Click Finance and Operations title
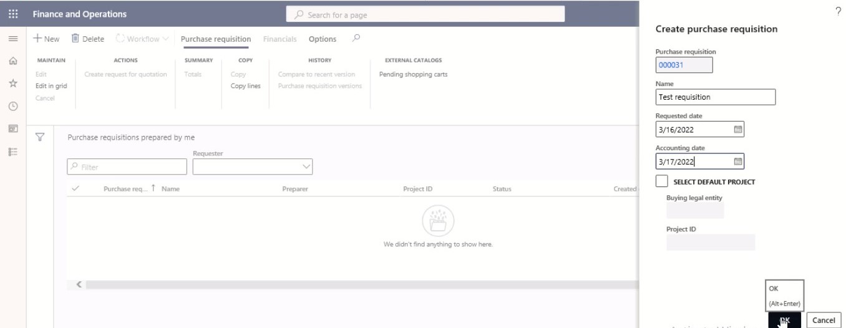Image resolution: width=846 pixels, height=328 pixels. click(79, 14)
